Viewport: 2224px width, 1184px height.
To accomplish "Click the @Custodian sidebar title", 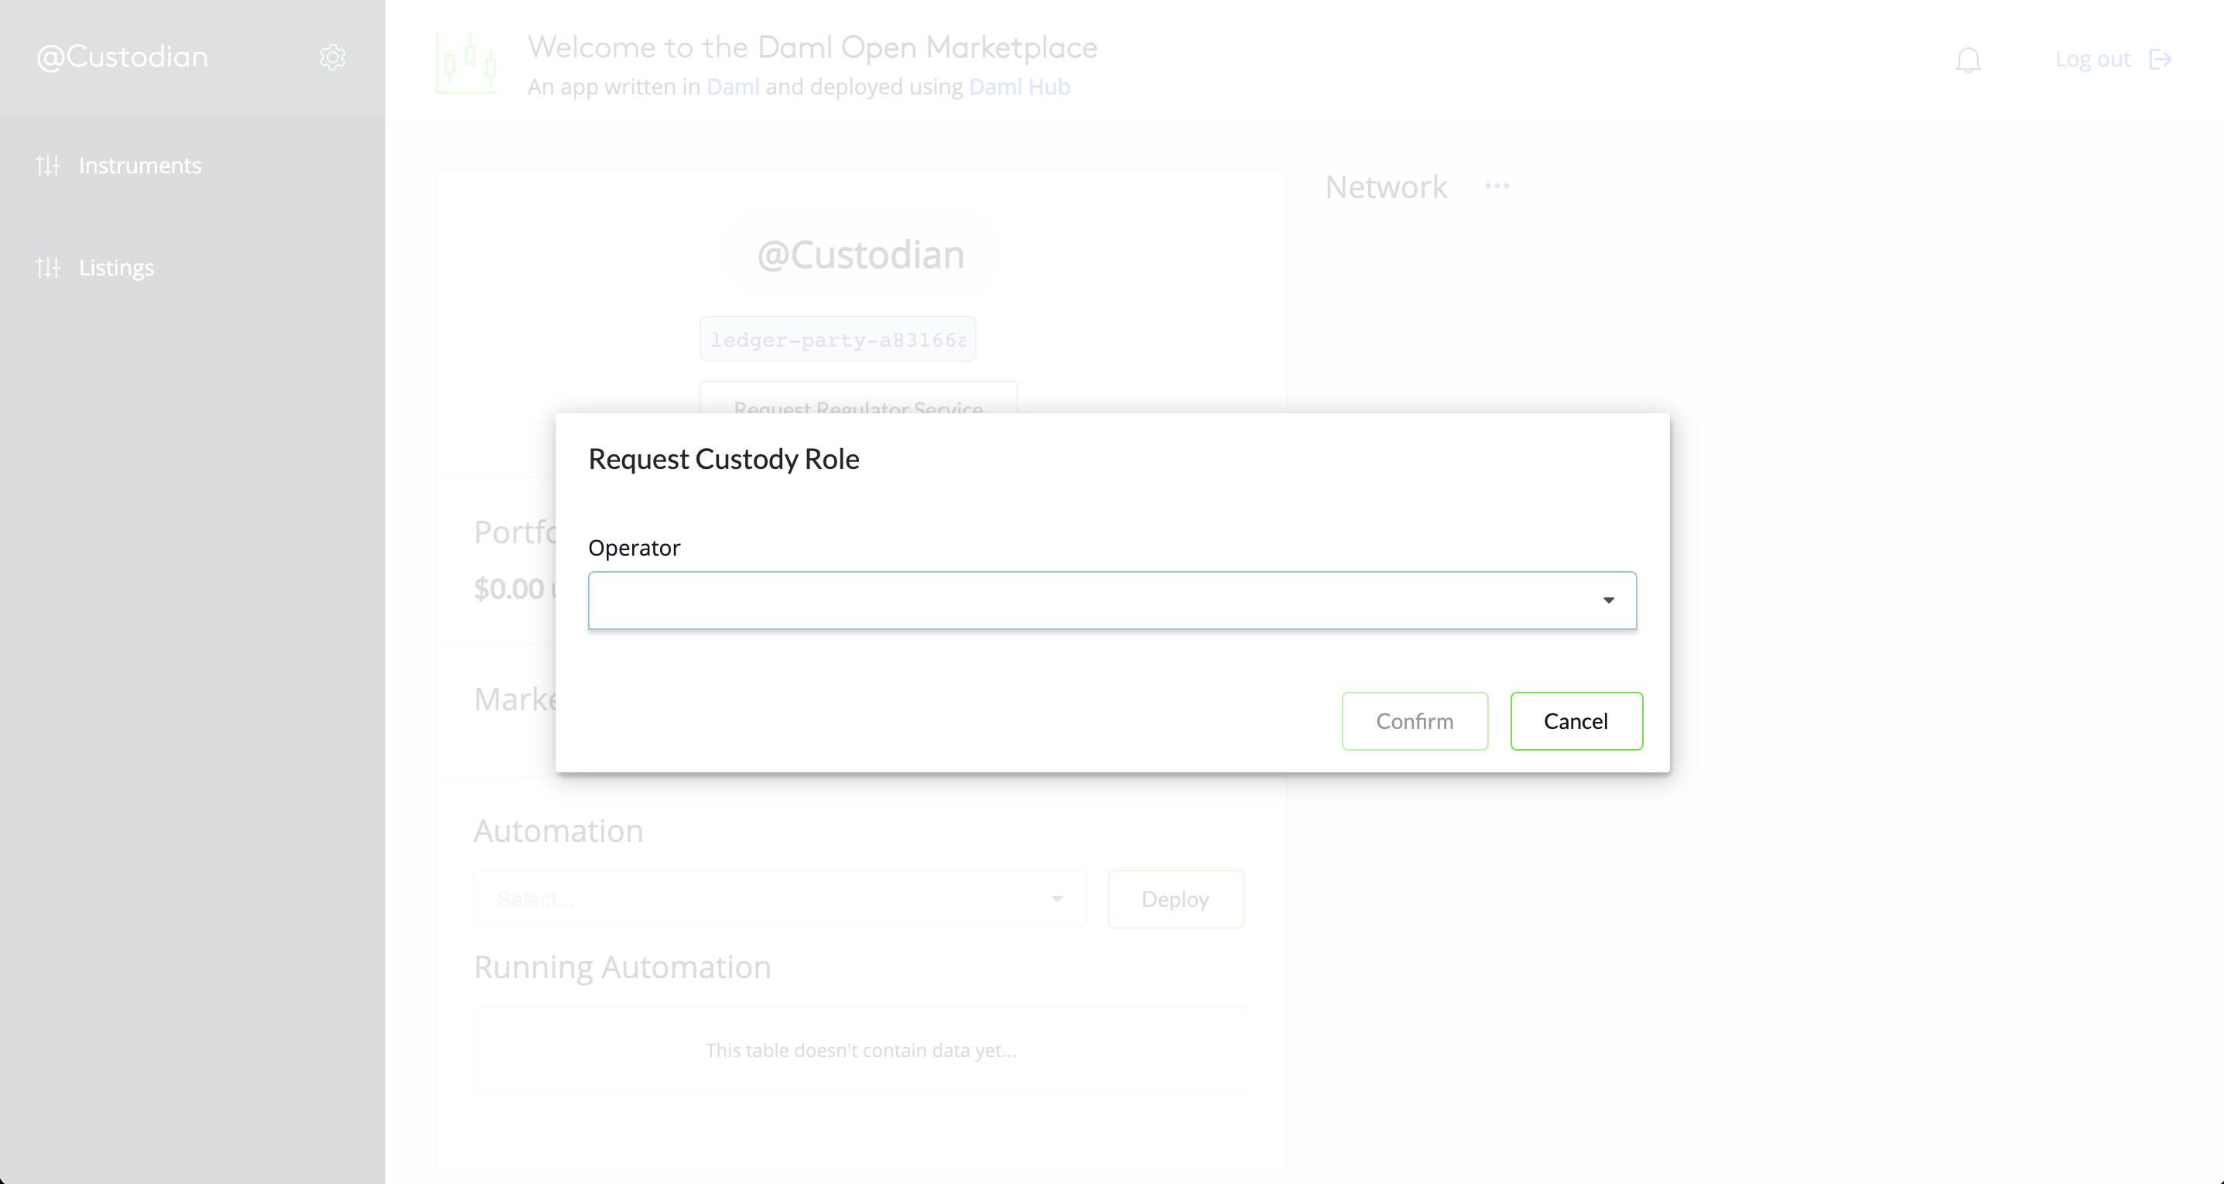I will [121, 57].
